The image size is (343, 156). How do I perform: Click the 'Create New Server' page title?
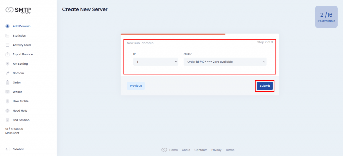point(85,9)
